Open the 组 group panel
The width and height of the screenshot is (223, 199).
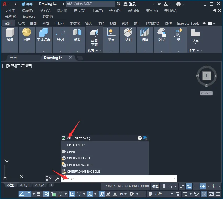pos(178,40)
